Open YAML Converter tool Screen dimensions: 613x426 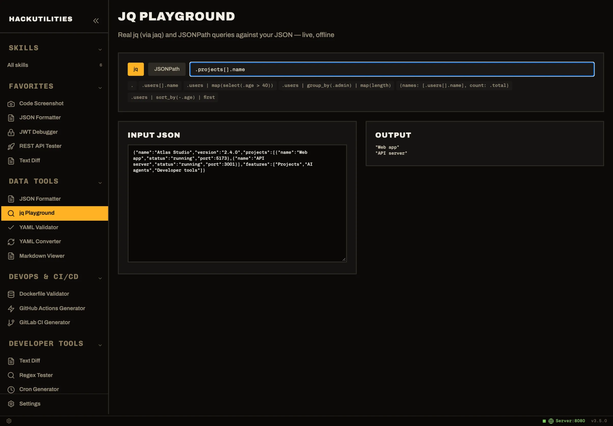click(54, 241)
